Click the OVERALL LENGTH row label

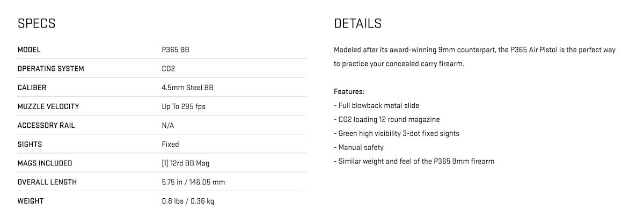pyautogui.click(x=47, y=182)
